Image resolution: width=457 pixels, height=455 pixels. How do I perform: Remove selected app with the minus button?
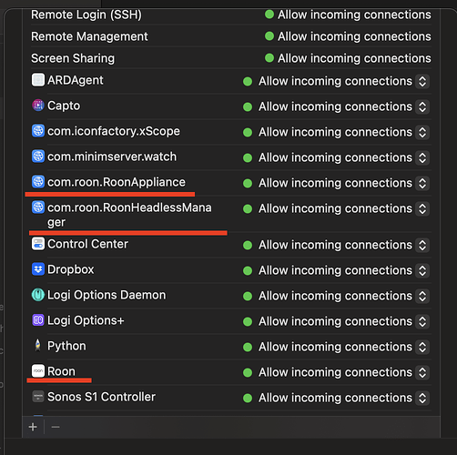[x=56, y=427]
